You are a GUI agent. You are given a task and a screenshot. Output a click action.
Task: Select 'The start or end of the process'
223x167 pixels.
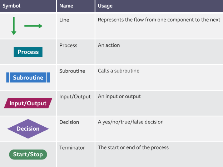pyautogui.click(x=133, y=147)
